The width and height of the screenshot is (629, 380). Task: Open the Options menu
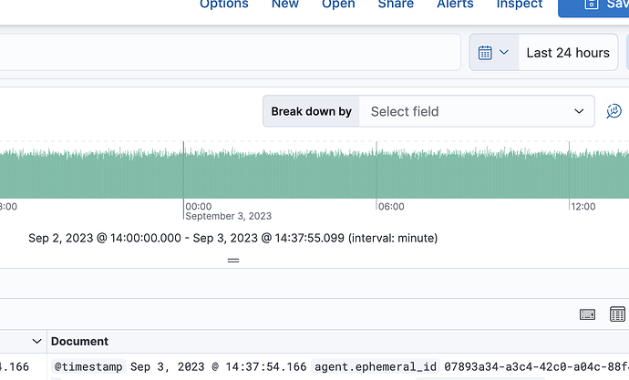tap(224, 4)
